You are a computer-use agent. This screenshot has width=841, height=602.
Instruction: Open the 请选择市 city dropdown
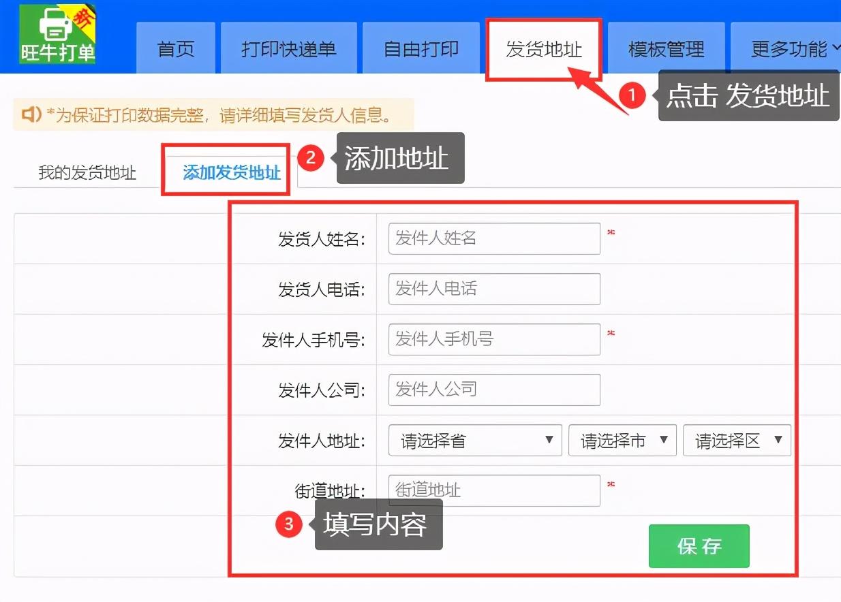point(621,440)
